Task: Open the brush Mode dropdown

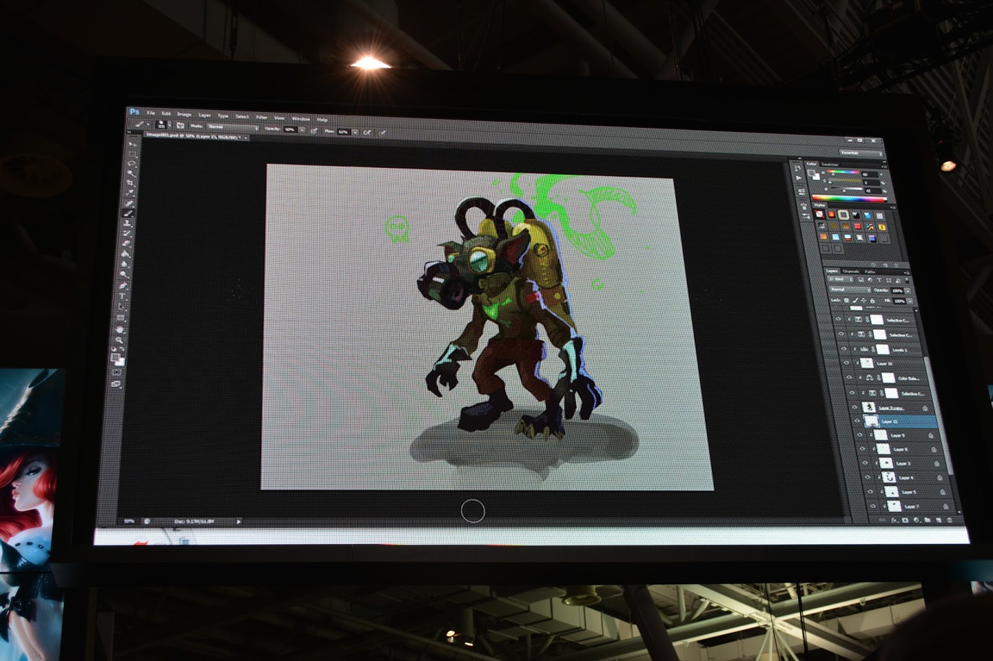Action: 233,127
